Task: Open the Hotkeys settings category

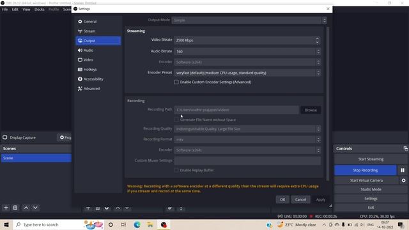Action: [x=98, y=70]
